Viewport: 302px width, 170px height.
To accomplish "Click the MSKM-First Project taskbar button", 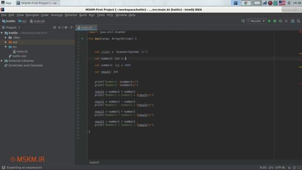I will click(38, 3).
